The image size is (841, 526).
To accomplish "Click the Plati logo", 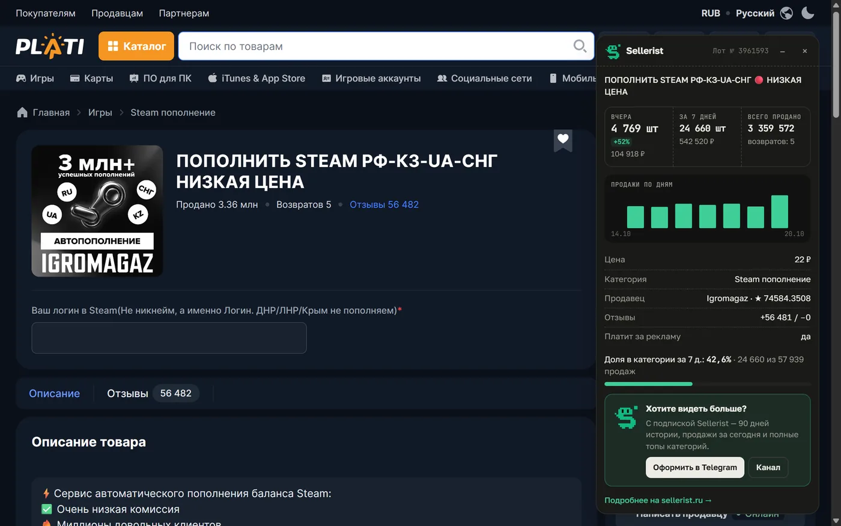I will [50, 46].
